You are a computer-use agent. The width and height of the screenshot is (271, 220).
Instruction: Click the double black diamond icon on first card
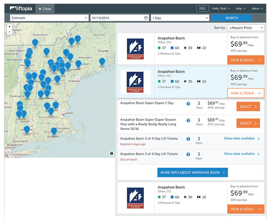[x=199, y=48]
